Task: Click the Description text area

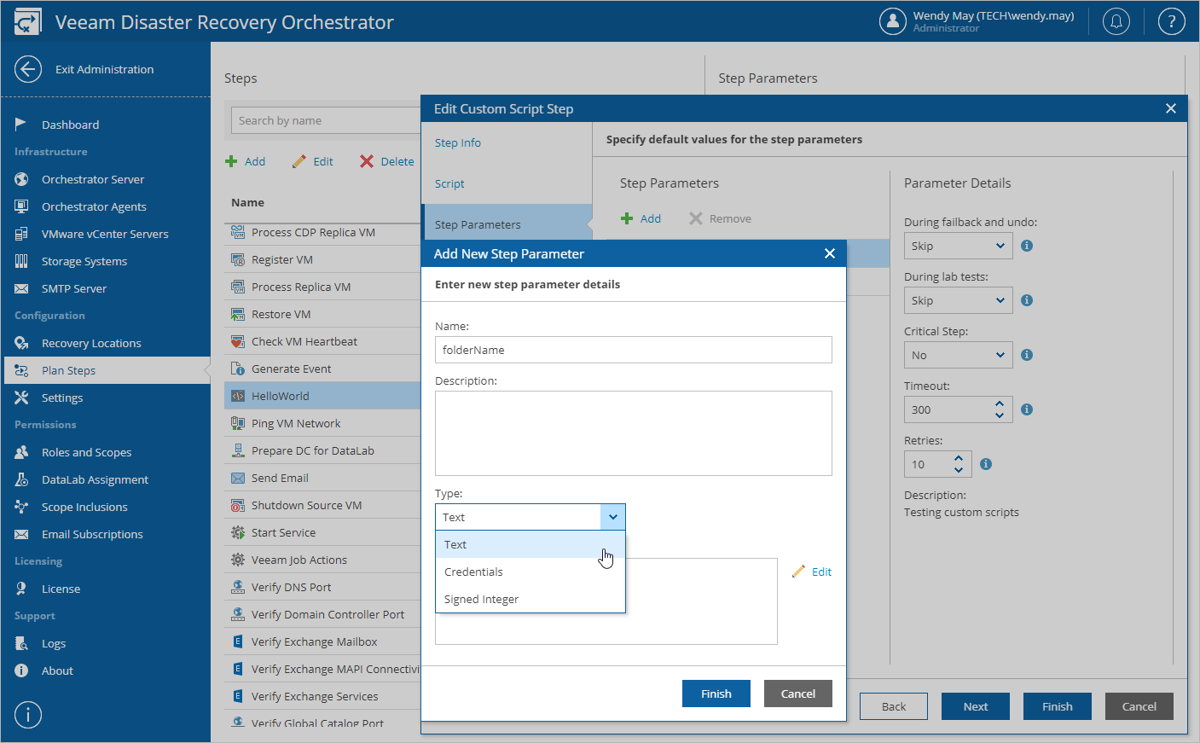Action: tap(634, 433)
